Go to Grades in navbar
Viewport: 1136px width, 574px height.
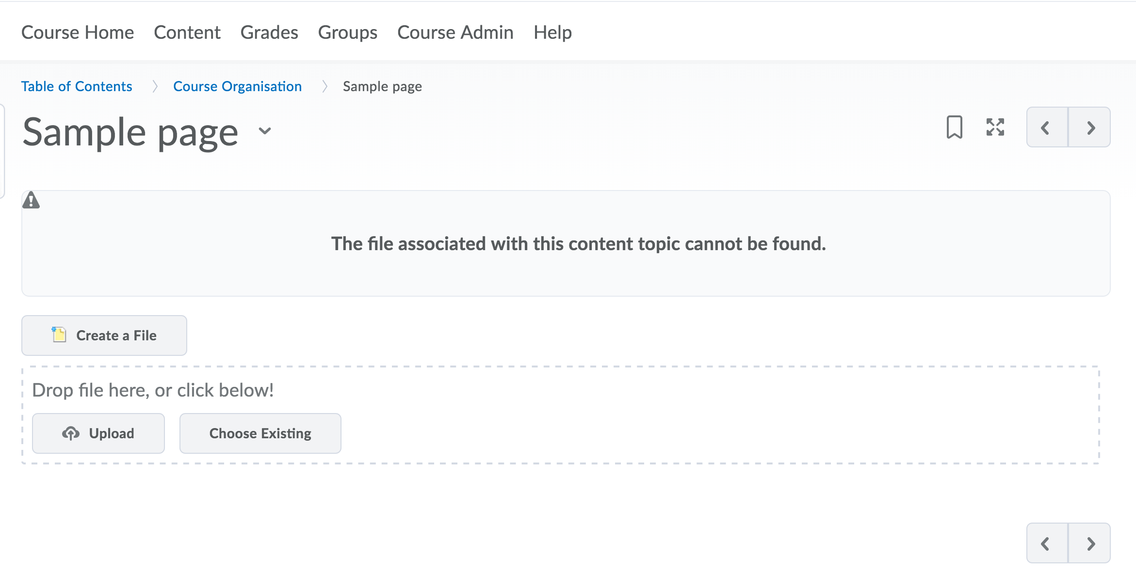tap(269, 32)
